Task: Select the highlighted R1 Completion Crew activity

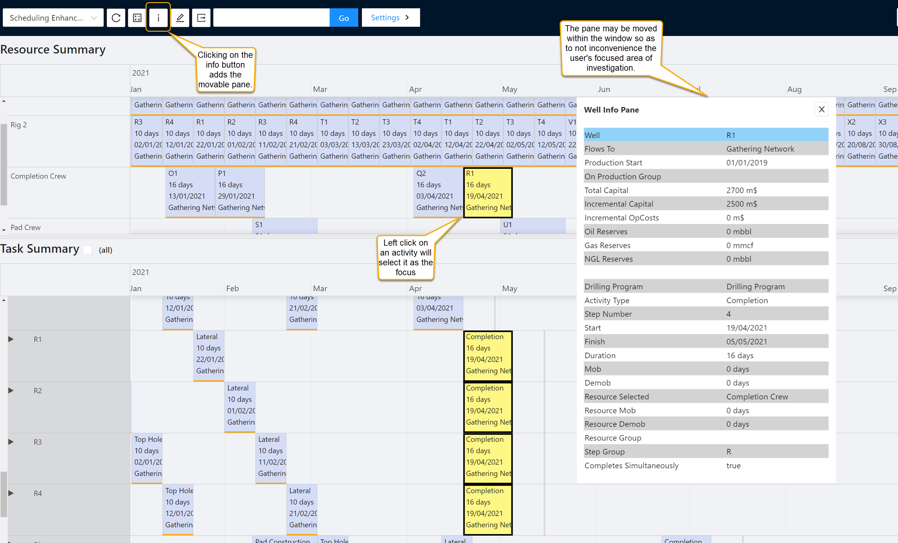Action: pyautogui.click(x=488, y=192)
